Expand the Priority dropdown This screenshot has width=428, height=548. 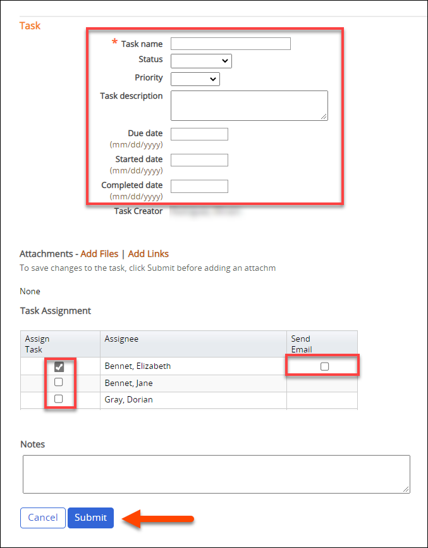[195, 79]
